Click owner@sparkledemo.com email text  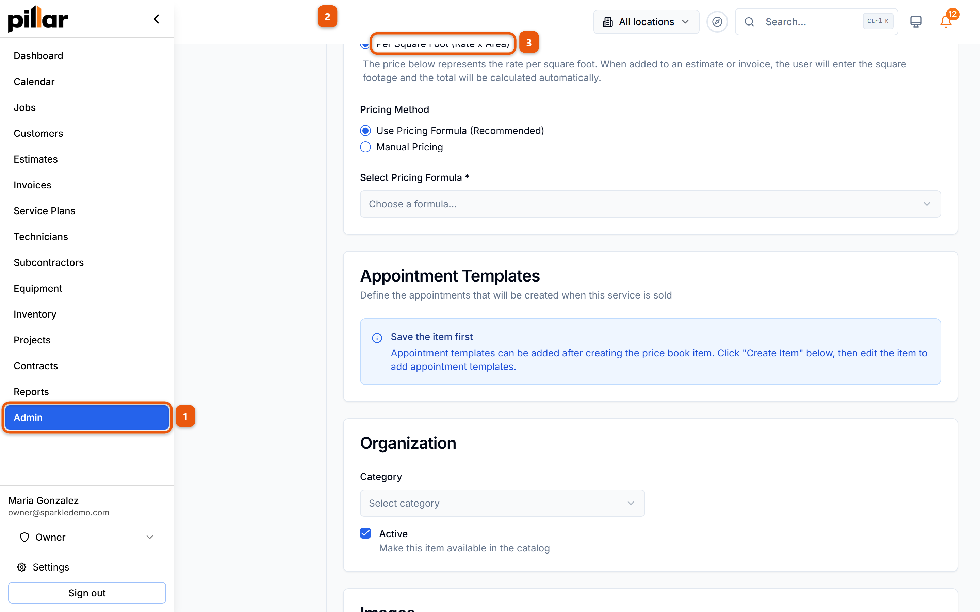[x=59, y=512]
